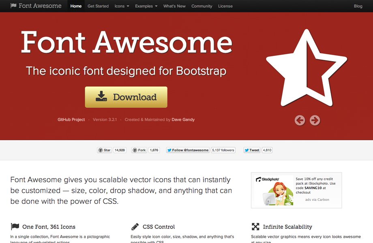Switch to the License page
373x243 pixels.
click(x=225, y=6)
